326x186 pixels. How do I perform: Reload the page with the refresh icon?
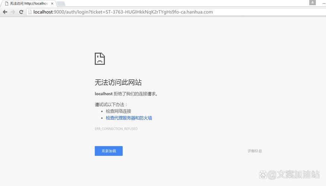click(21, 12)
